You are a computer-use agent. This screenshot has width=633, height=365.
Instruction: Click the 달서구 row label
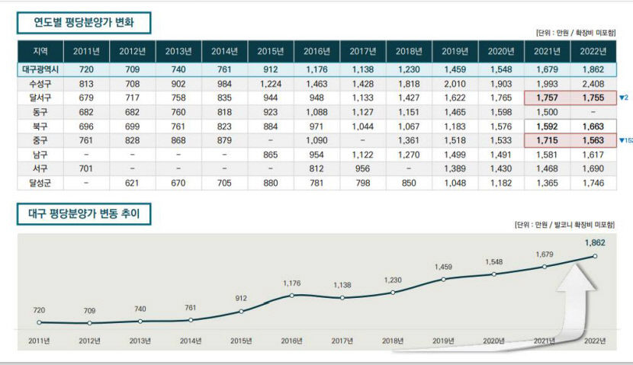(40, 98)
